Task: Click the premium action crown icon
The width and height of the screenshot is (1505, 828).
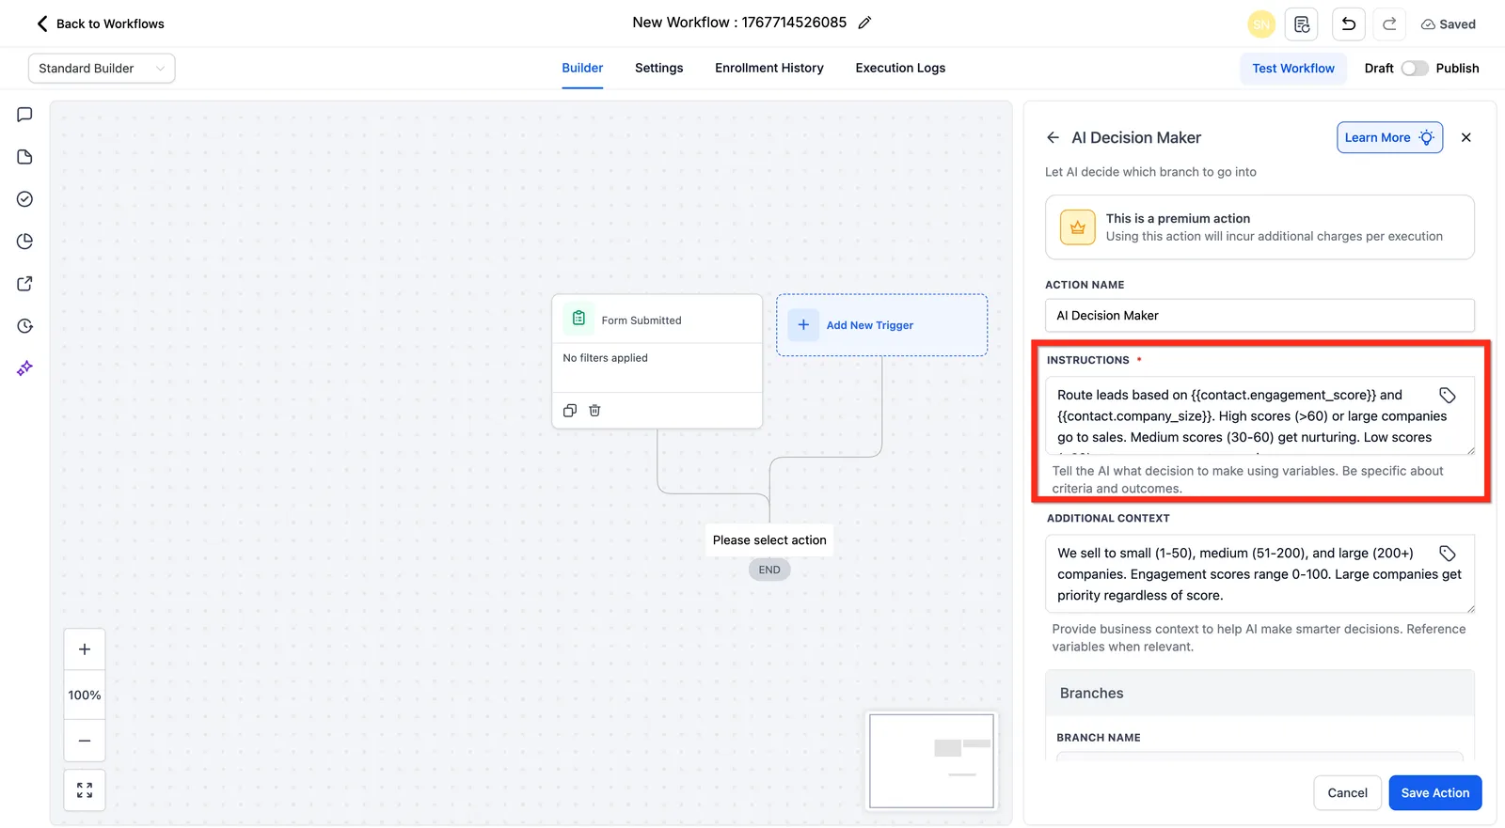Action: [x=1078, y=227]
